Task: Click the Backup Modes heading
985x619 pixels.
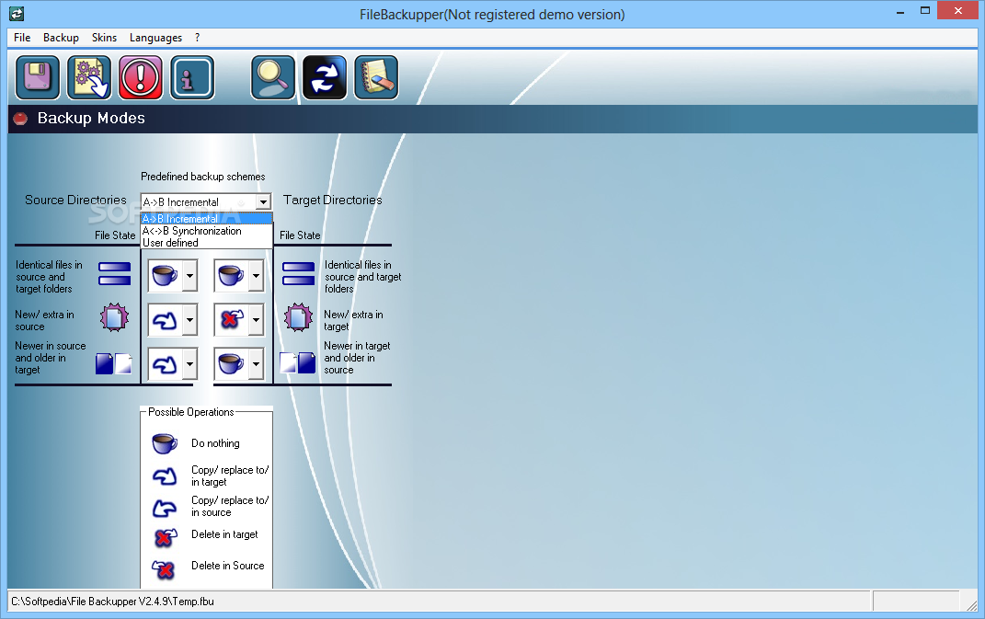Action: pos(91,118)
